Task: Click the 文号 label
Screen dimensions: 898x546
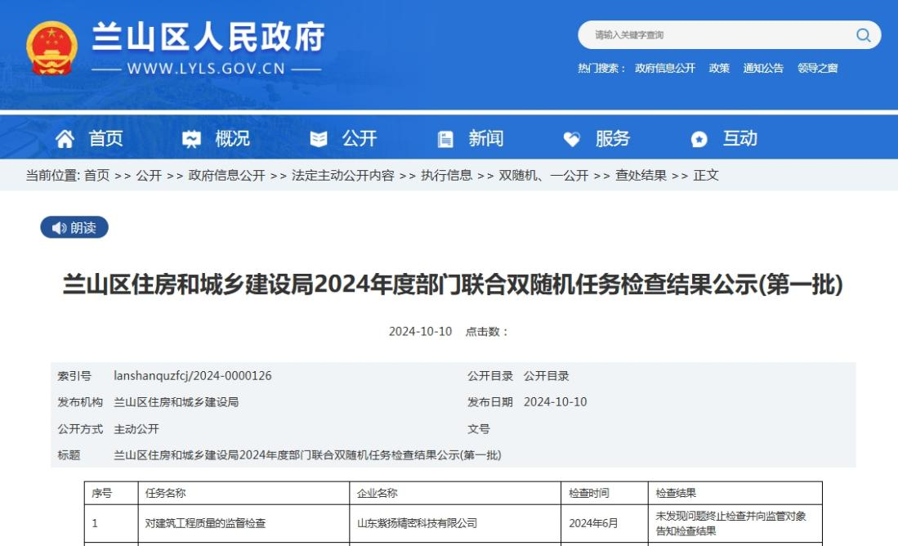Action: (x=478, y=429)
